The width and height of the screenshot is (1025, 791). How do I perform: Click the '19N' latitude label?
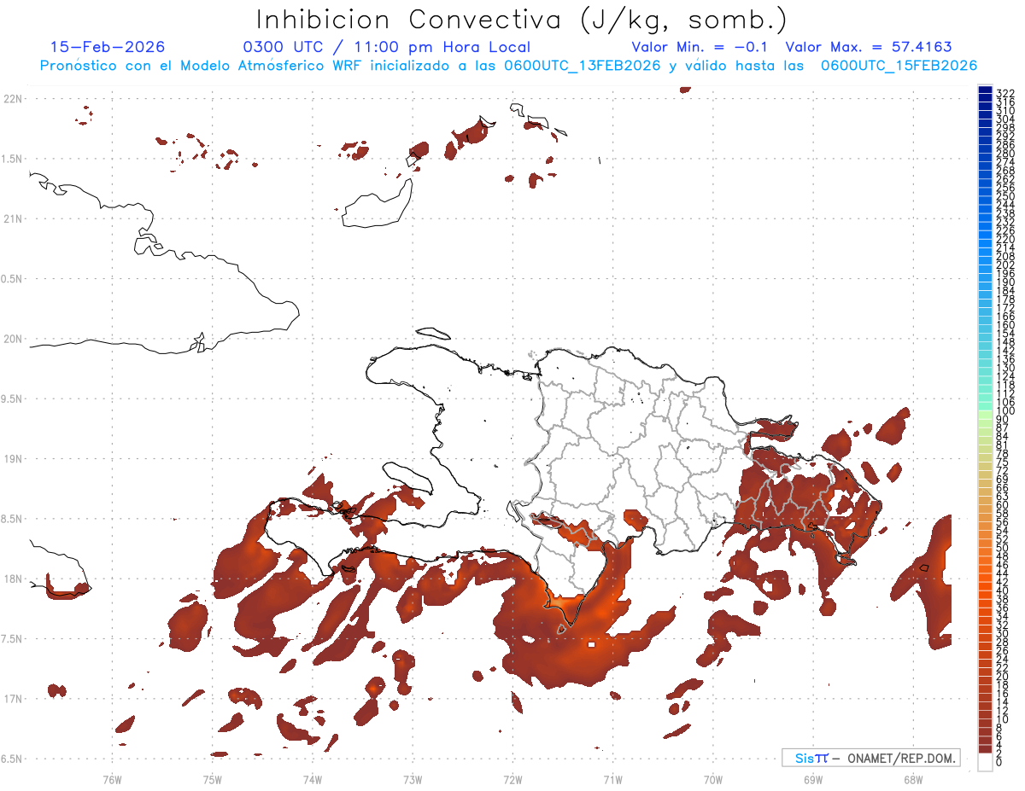[13, 459]
